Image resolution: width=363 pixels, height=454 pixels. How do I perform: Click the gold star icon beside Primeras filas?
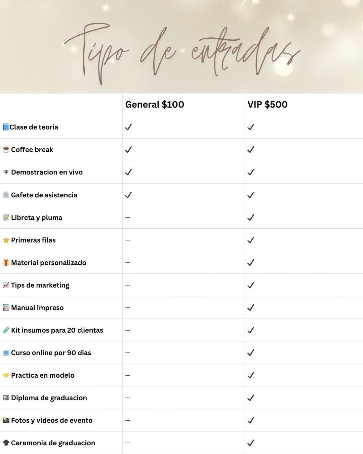click(x=6, y=240)
